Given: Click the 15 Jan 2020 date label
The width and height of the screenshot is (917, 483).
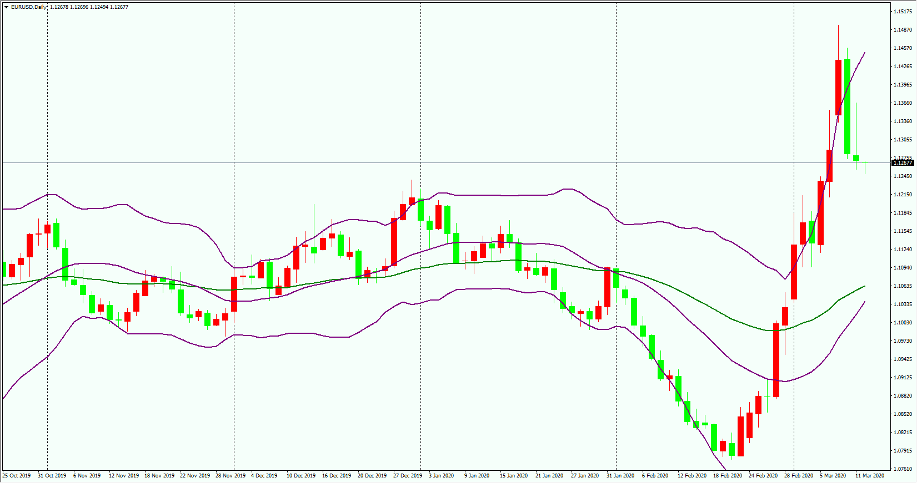Looking at the screenshot, I should (x=514, y=475).
